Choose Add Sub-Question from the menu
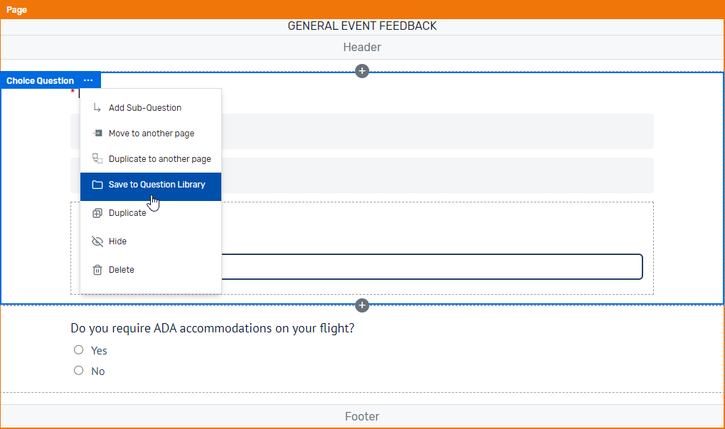725x429 pixels. coord(145,108)
